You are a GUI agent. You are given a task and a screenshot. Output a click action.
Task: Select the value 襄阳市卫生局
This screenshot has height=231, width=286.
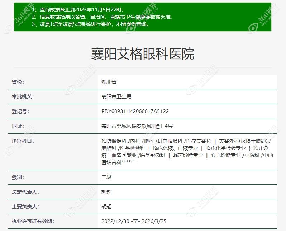pos(116,97)
